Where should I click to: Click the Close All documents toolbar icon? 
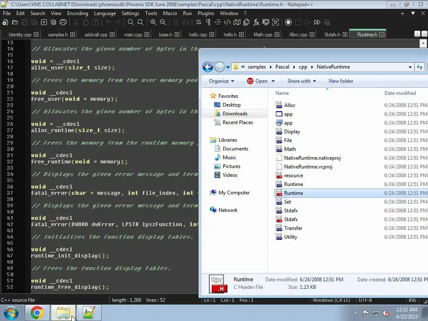point(53,23)
